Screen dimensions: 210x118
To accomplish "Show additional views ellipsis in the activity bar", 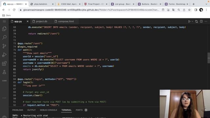I will [x=4, y=98].
